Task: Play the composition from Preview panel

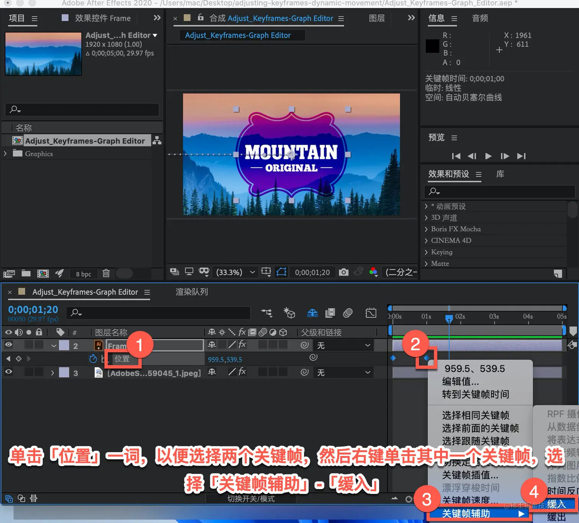Action: [488, 156]
